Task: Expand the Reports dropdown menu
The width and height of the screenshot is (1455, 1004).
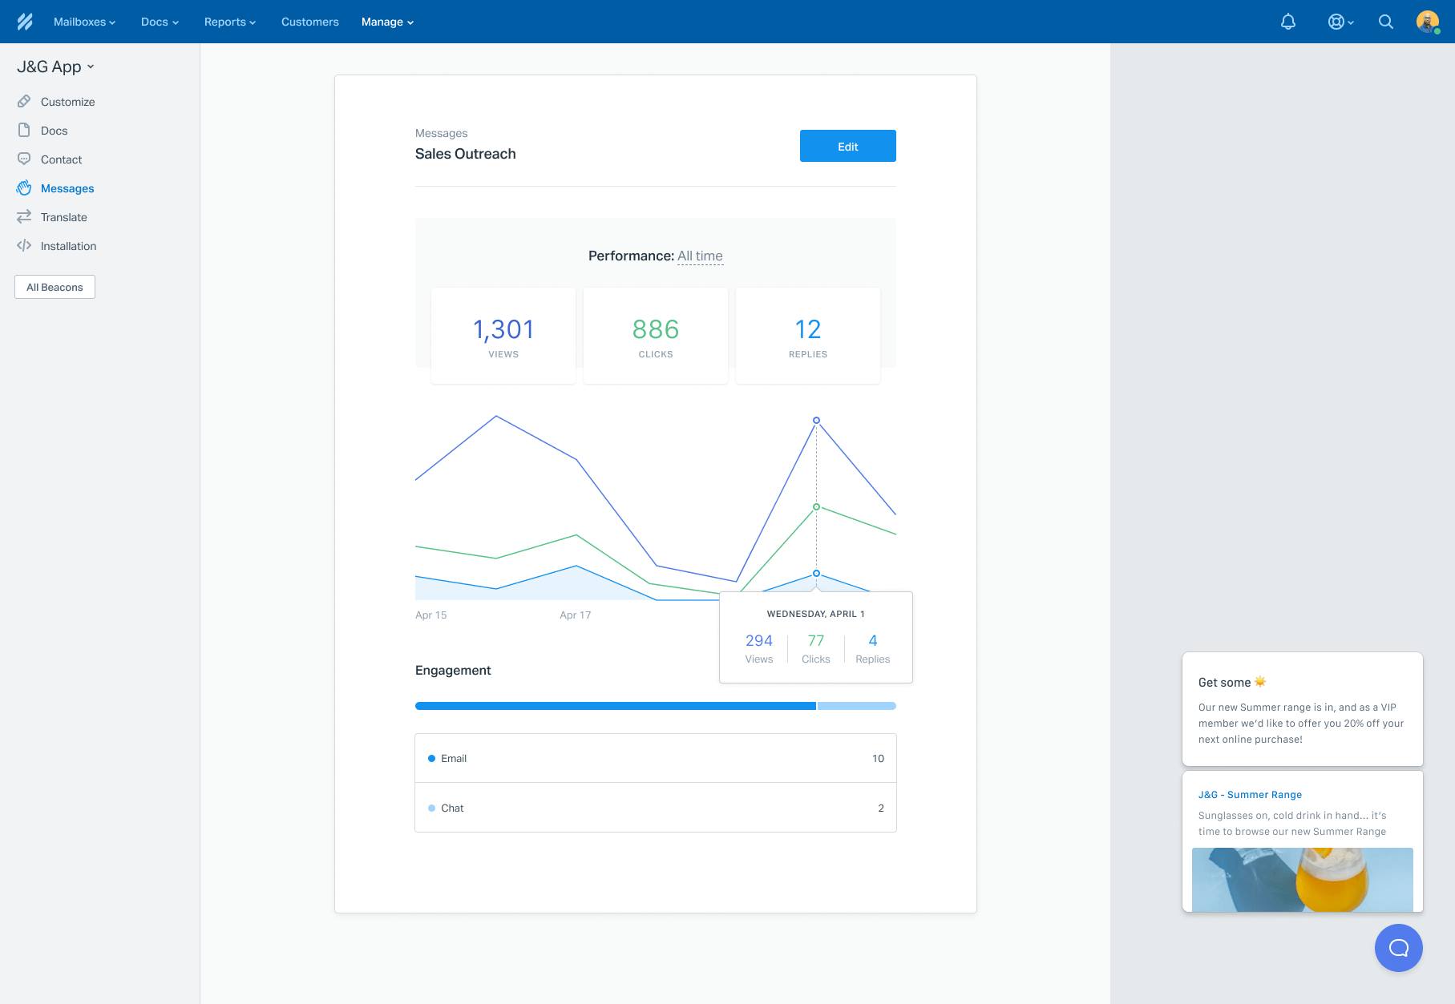Action: (x=229, y=22)
